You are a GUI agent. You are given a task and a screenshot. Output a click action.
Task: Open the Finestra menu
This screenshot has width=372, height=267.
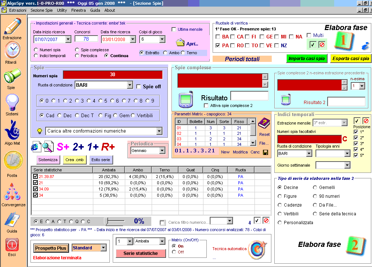click(78, 10)
